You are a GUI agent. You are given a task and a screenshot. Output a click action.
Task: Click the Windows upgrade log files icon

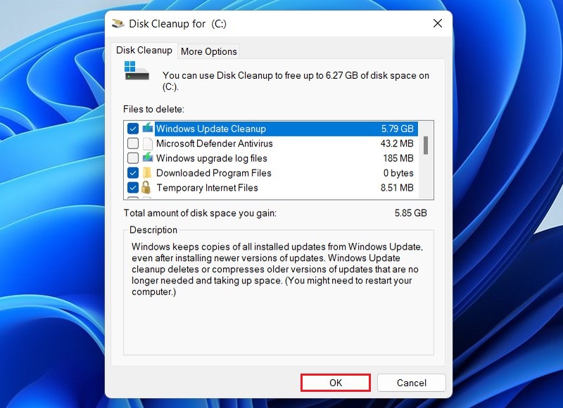[148, 158]
